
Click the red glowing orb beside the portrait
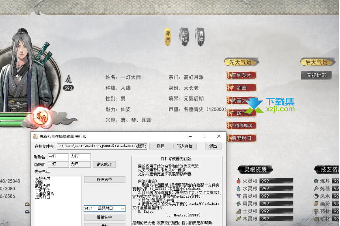click(41, 116)
